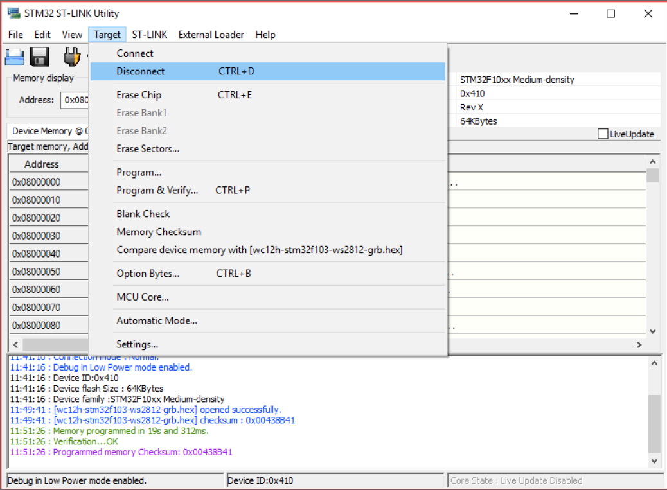Choose Connect from the Target menu
Screen dimensions: 667x490
[x=268, y=53]
